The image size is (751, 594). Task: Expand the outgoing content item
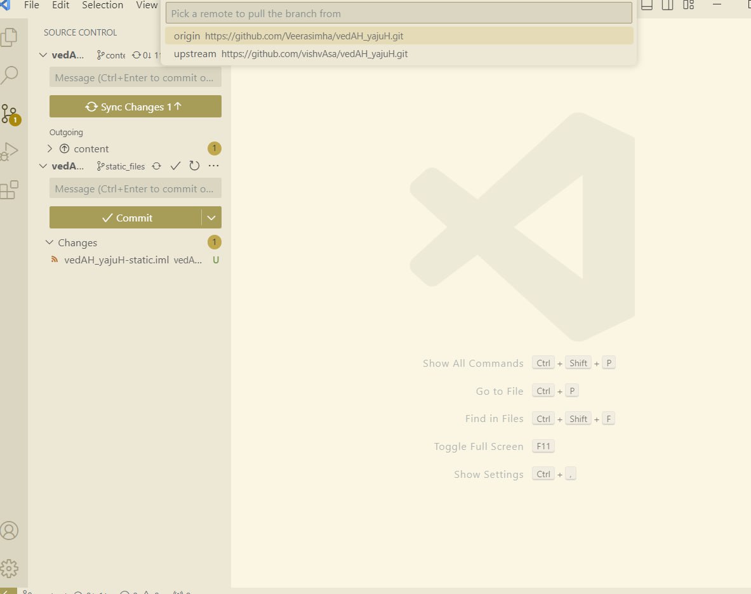50,149
